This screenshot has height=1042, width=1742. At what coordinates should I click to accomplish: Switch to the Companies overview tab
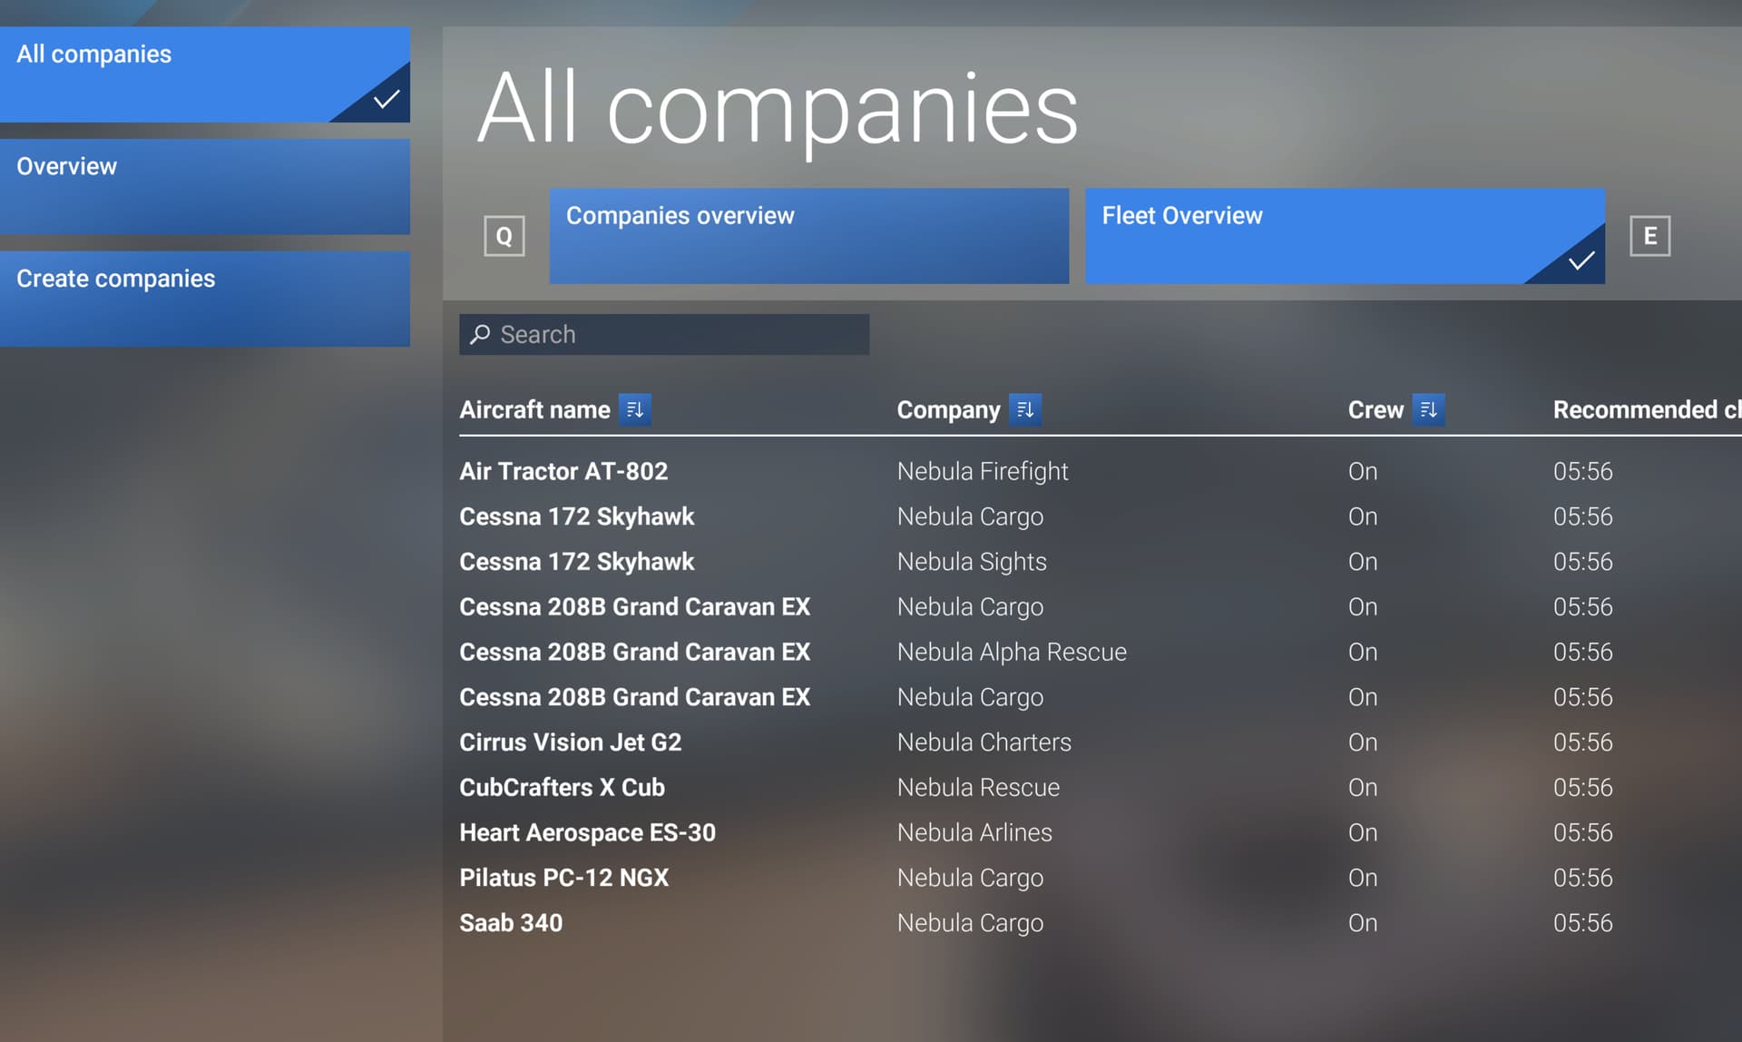coord(807,235)
